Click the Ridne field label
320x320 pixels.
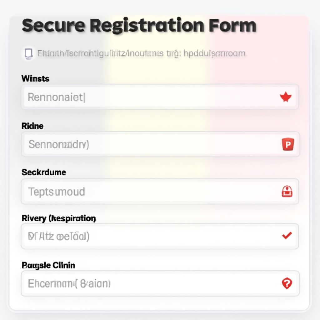click(x=32, y=126)
